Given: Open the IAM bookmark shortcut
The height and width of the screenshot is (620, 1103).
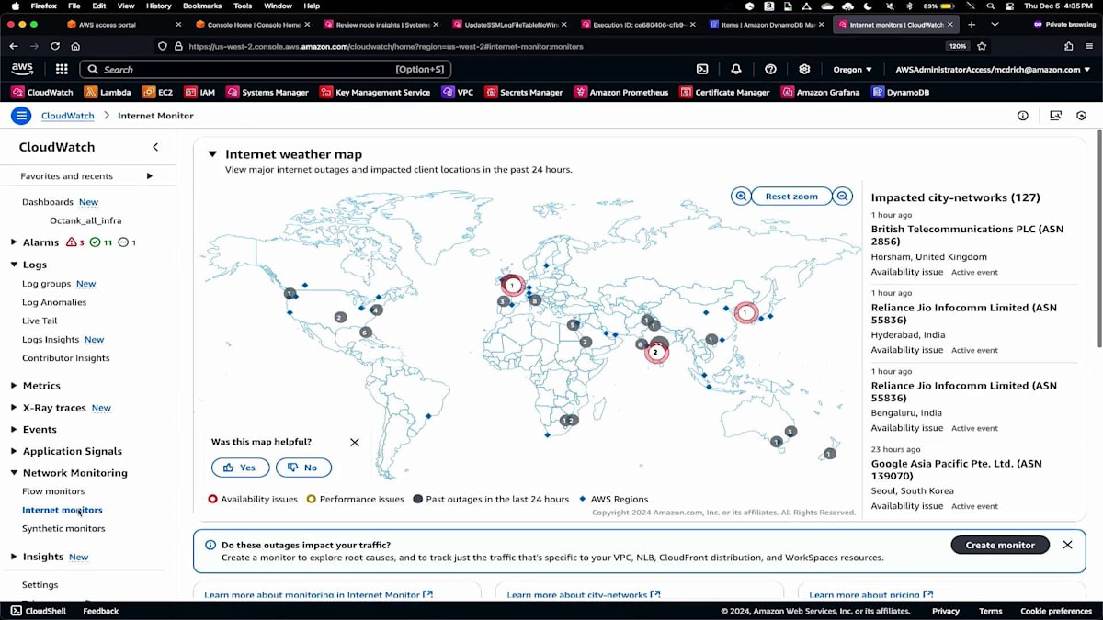Looking at the screenshot, I should [x=199, y=92].
